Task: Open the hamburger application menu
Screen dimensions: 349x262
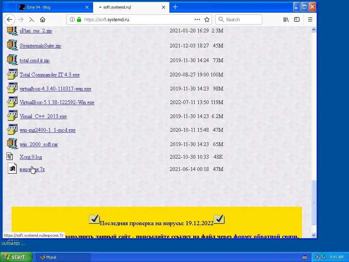Action: point(310,19)
